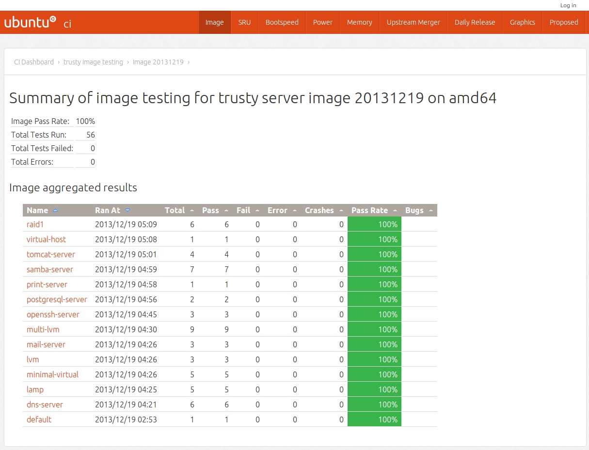Screen dimensions: 589x450
Task: Click the Crashes column header
Action: tap(324, 210)
